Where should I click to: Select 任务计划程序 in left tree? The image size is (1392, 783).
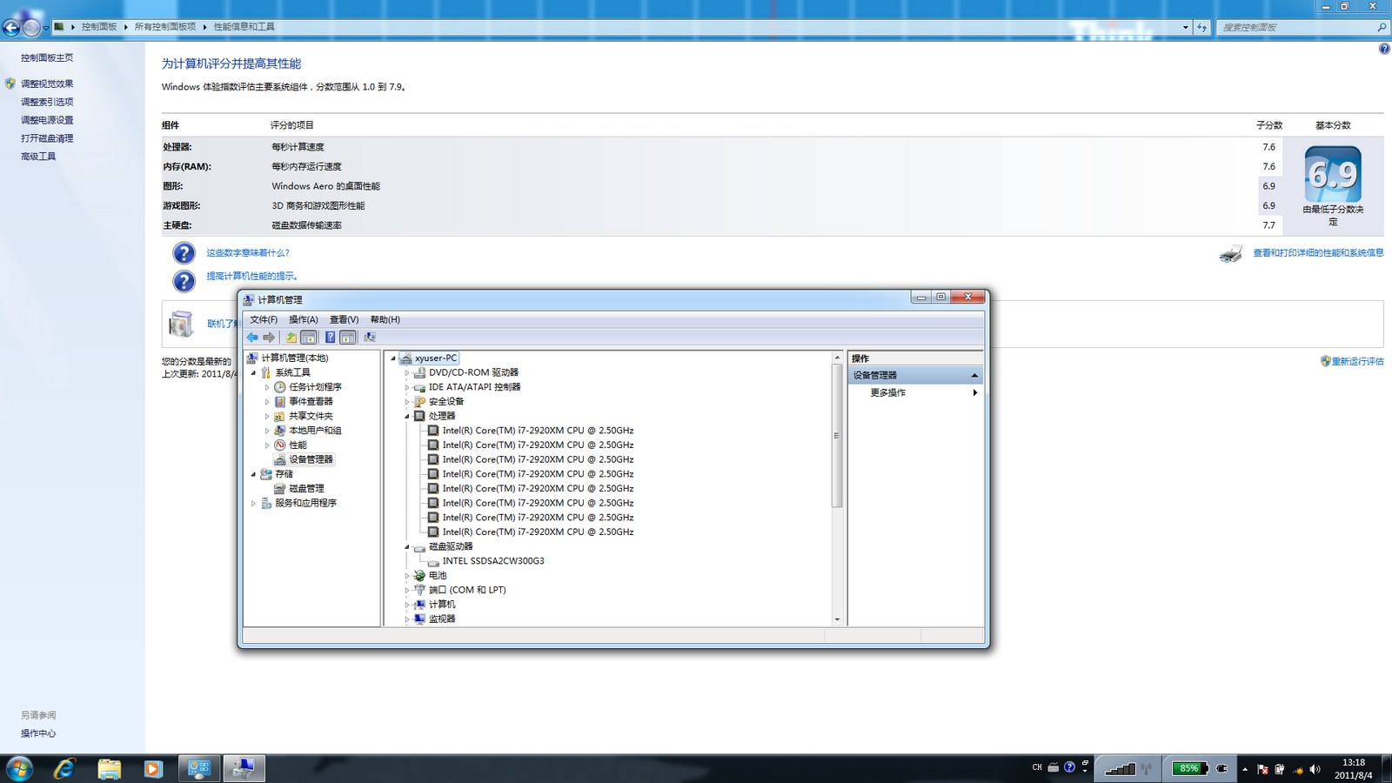tap(315, 387)
